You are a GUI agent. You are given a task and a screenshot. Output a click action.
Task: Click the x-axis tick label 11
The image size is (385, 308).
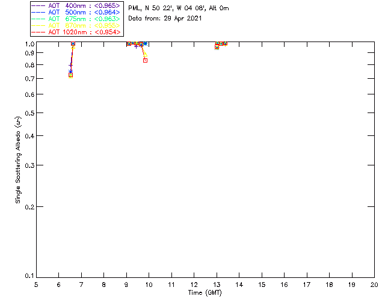(x=171, y=285)
